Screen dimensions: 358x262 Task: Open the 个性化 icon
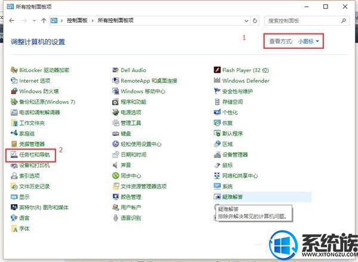click(x=217, y=113)
